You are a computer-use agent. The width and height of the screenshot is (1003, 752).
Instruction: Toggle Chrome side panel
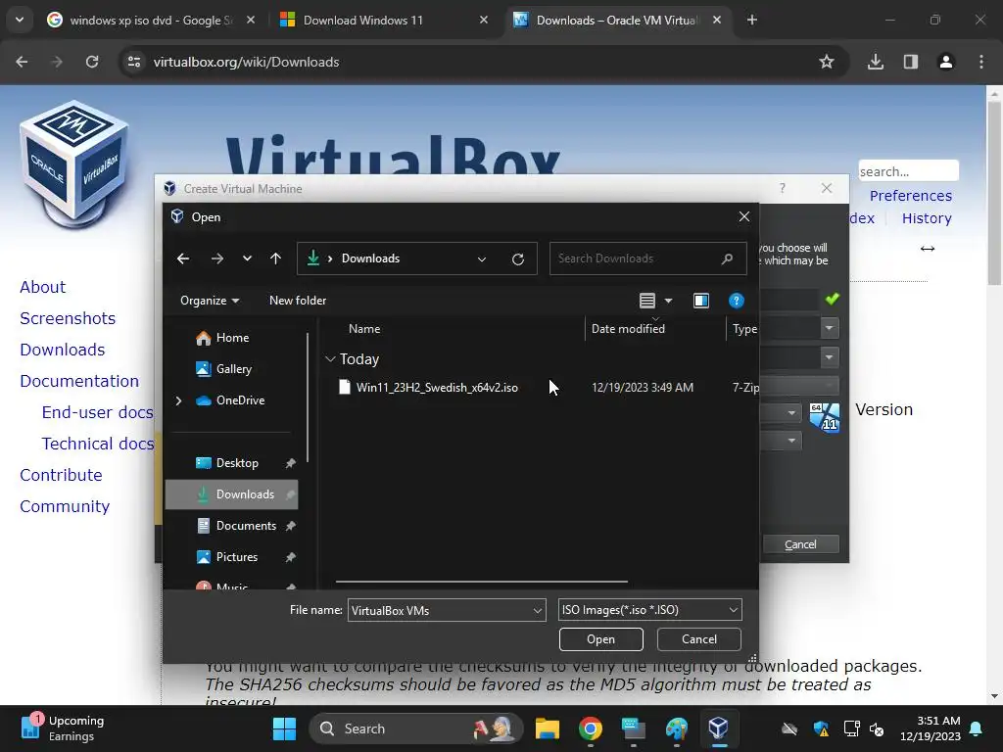(x=911, y=62)
